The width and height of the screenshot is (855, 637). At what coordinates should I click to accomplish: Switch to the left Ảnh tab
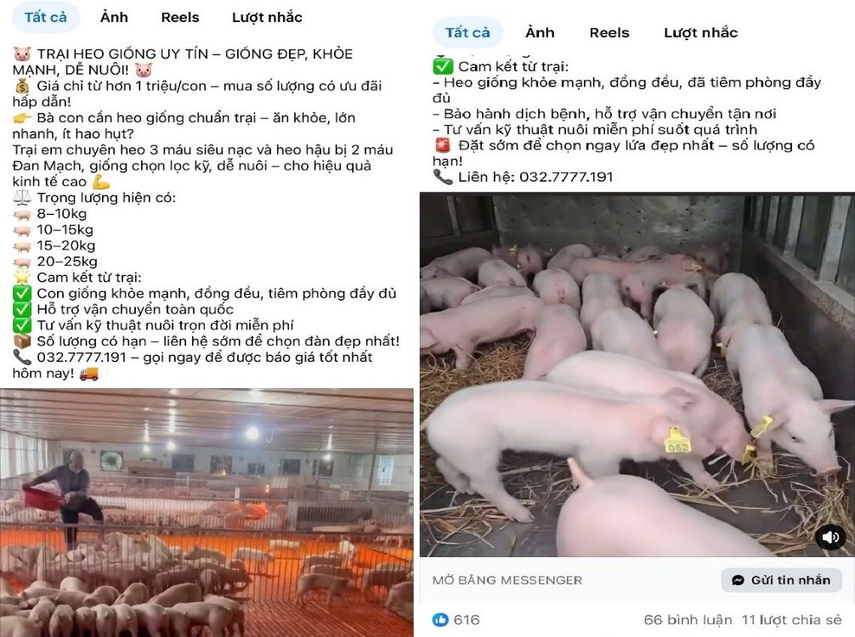114,18
